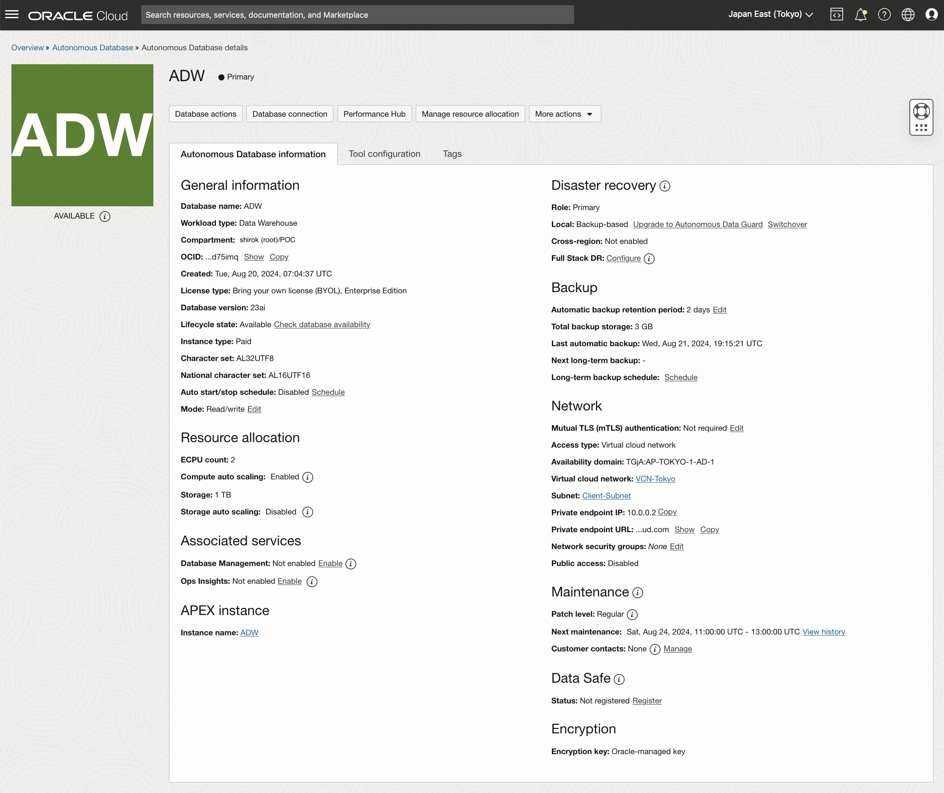Expand the Japan East (Tokyo) region selector

[770, 14]
